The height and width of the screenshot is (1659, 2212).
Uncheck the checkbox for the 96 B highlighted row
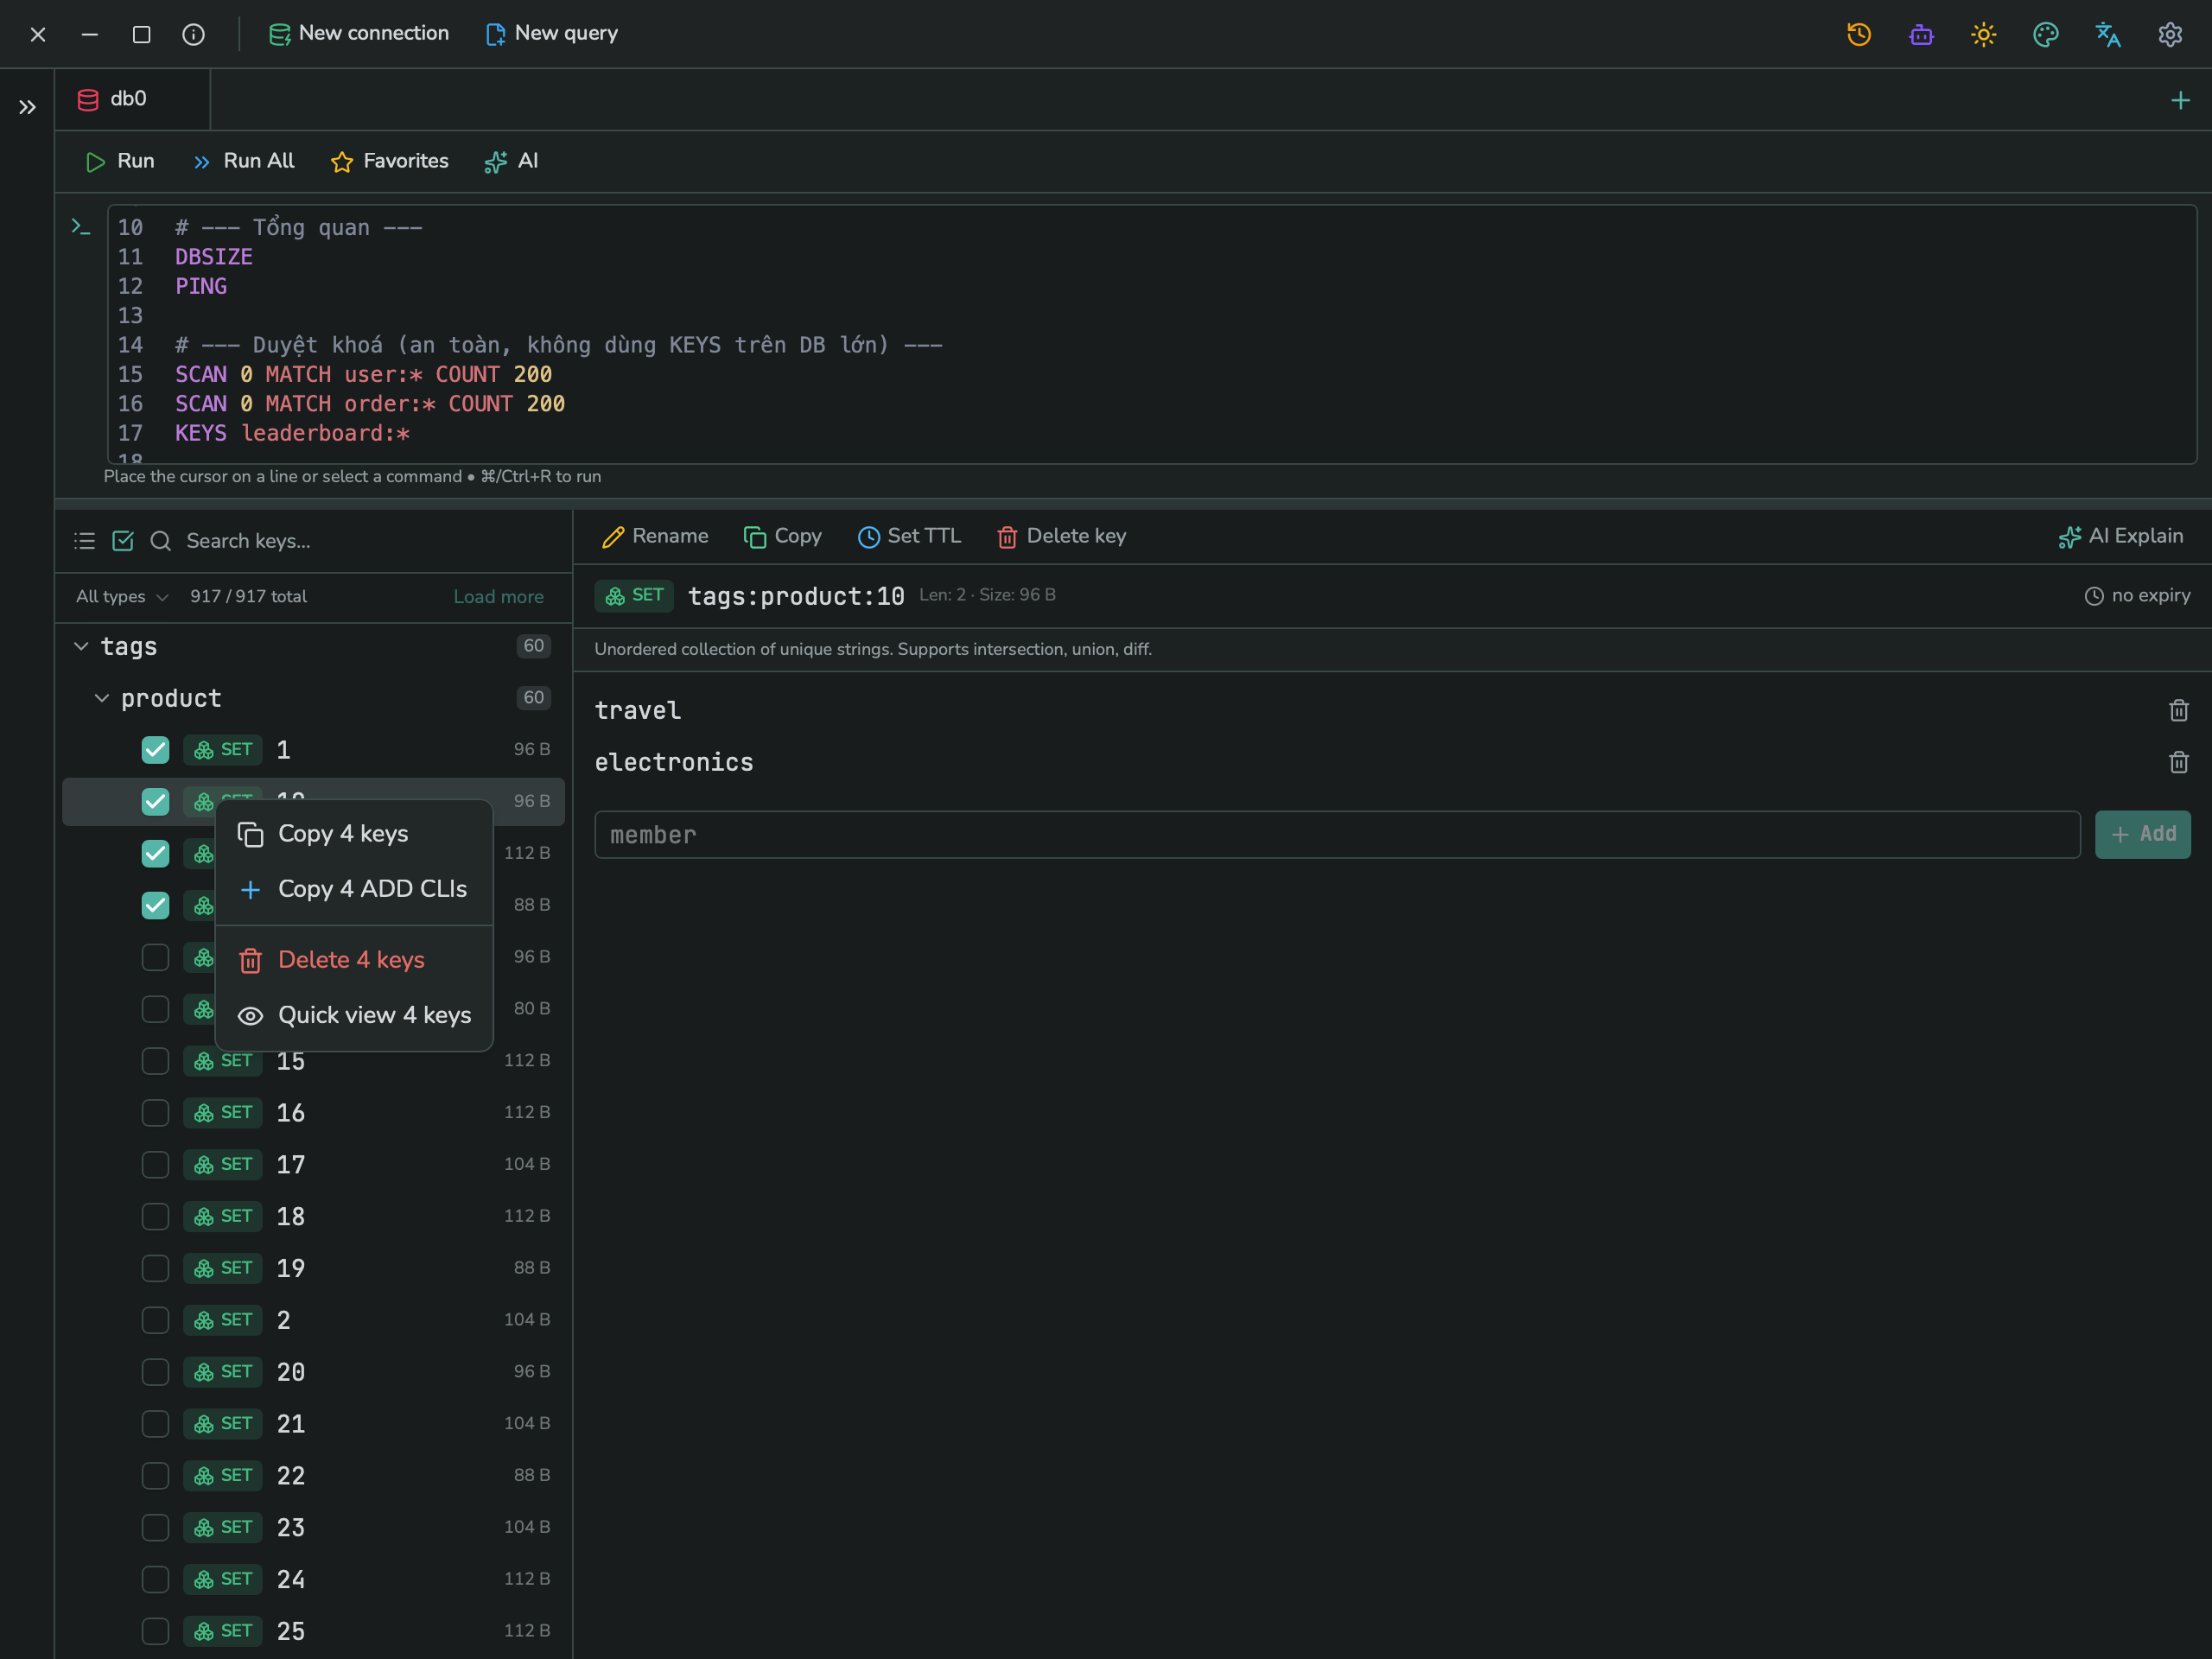(155, 801)
